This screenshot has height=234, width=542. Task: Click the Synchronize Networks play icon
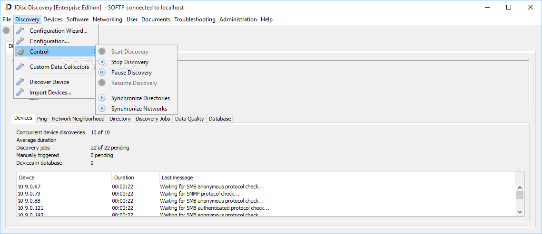pos(102,109)
